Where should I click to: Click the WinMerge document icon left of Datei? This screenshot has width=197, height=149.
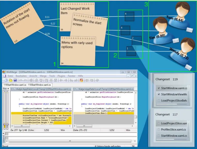tap(5, 76)
